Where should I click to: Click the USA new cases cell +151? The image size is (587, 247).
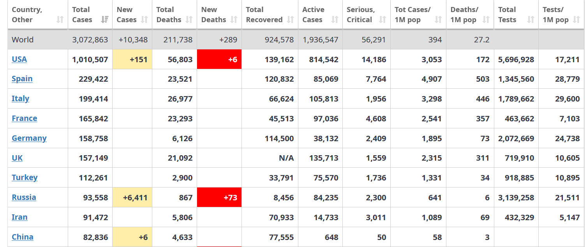coord(132,59)
